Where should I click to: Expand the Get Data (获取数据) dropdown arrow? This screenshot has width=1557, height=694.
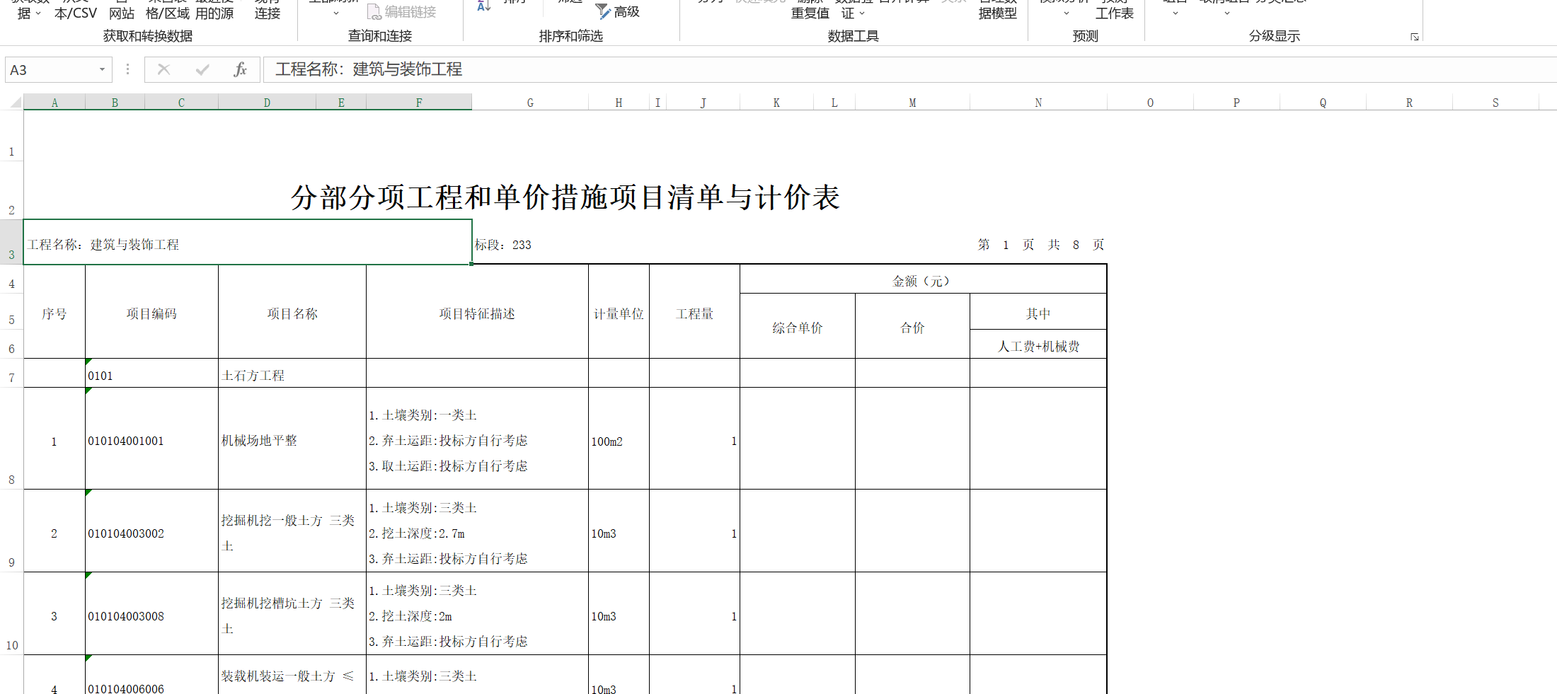pyautogui.click(x=38, y=13)
